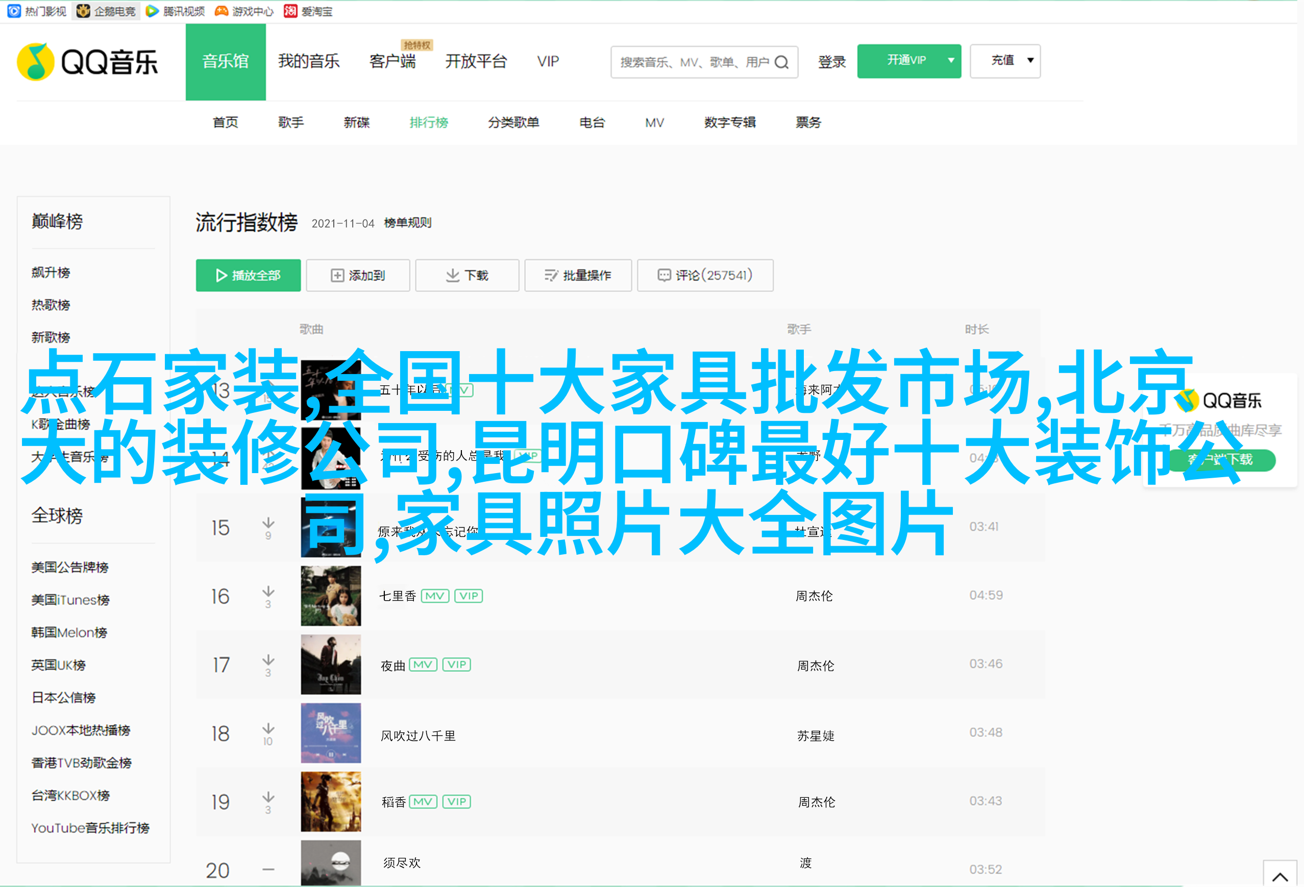The image size is (1304, 887).
Task: Open the 开放平台 tab
Action: [x=476, y=61]
